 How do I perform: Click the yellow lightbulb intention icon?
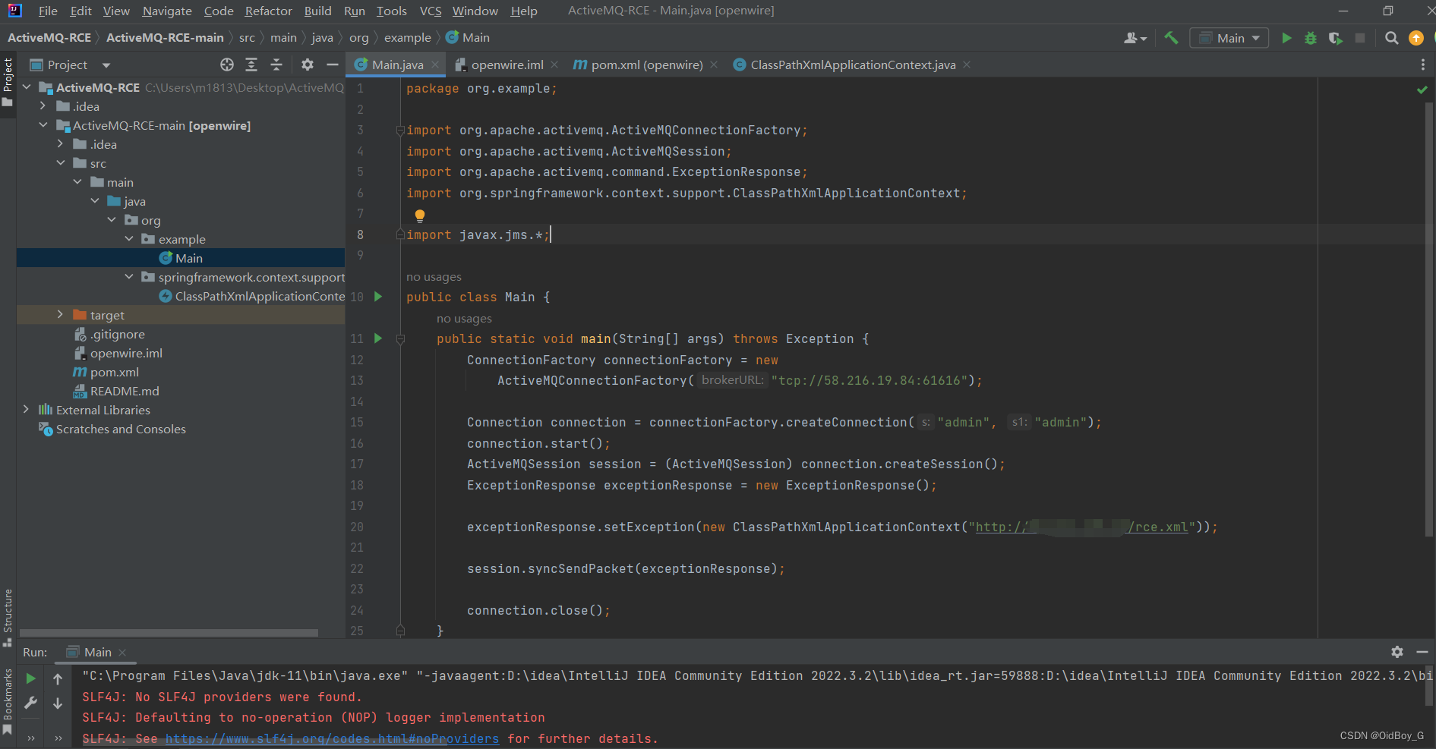coord(420,216)
